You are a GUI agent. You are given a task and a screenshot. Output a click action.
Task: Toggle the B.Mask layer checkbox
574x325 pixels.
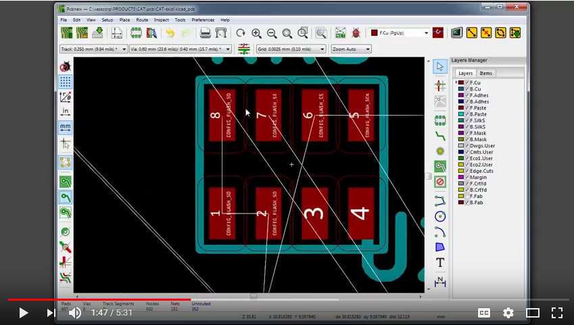[x=467, y=139]
